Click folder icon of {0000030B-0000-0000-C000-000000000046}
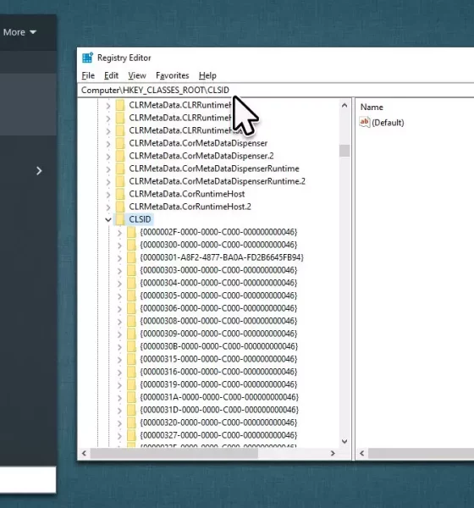Screen dimensions: 474x508 pyautogui.click(x=131, y=346)
